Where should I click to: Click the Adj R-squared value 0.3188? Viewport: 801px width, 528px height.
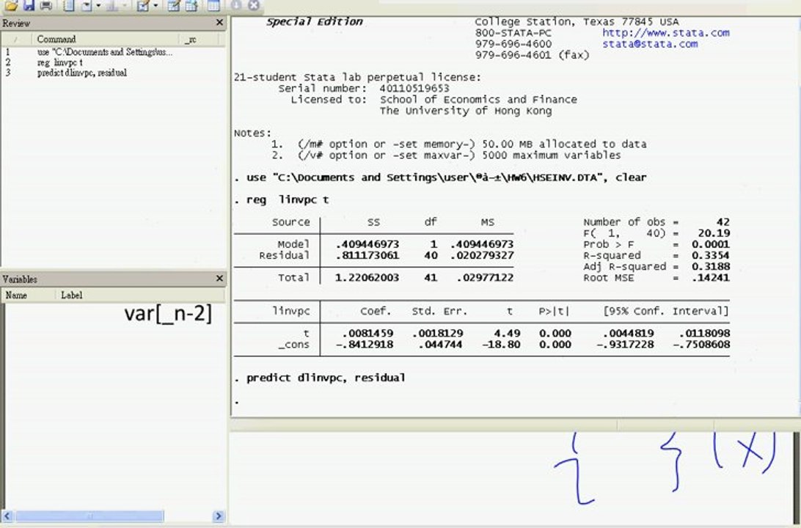click(711, 266)
